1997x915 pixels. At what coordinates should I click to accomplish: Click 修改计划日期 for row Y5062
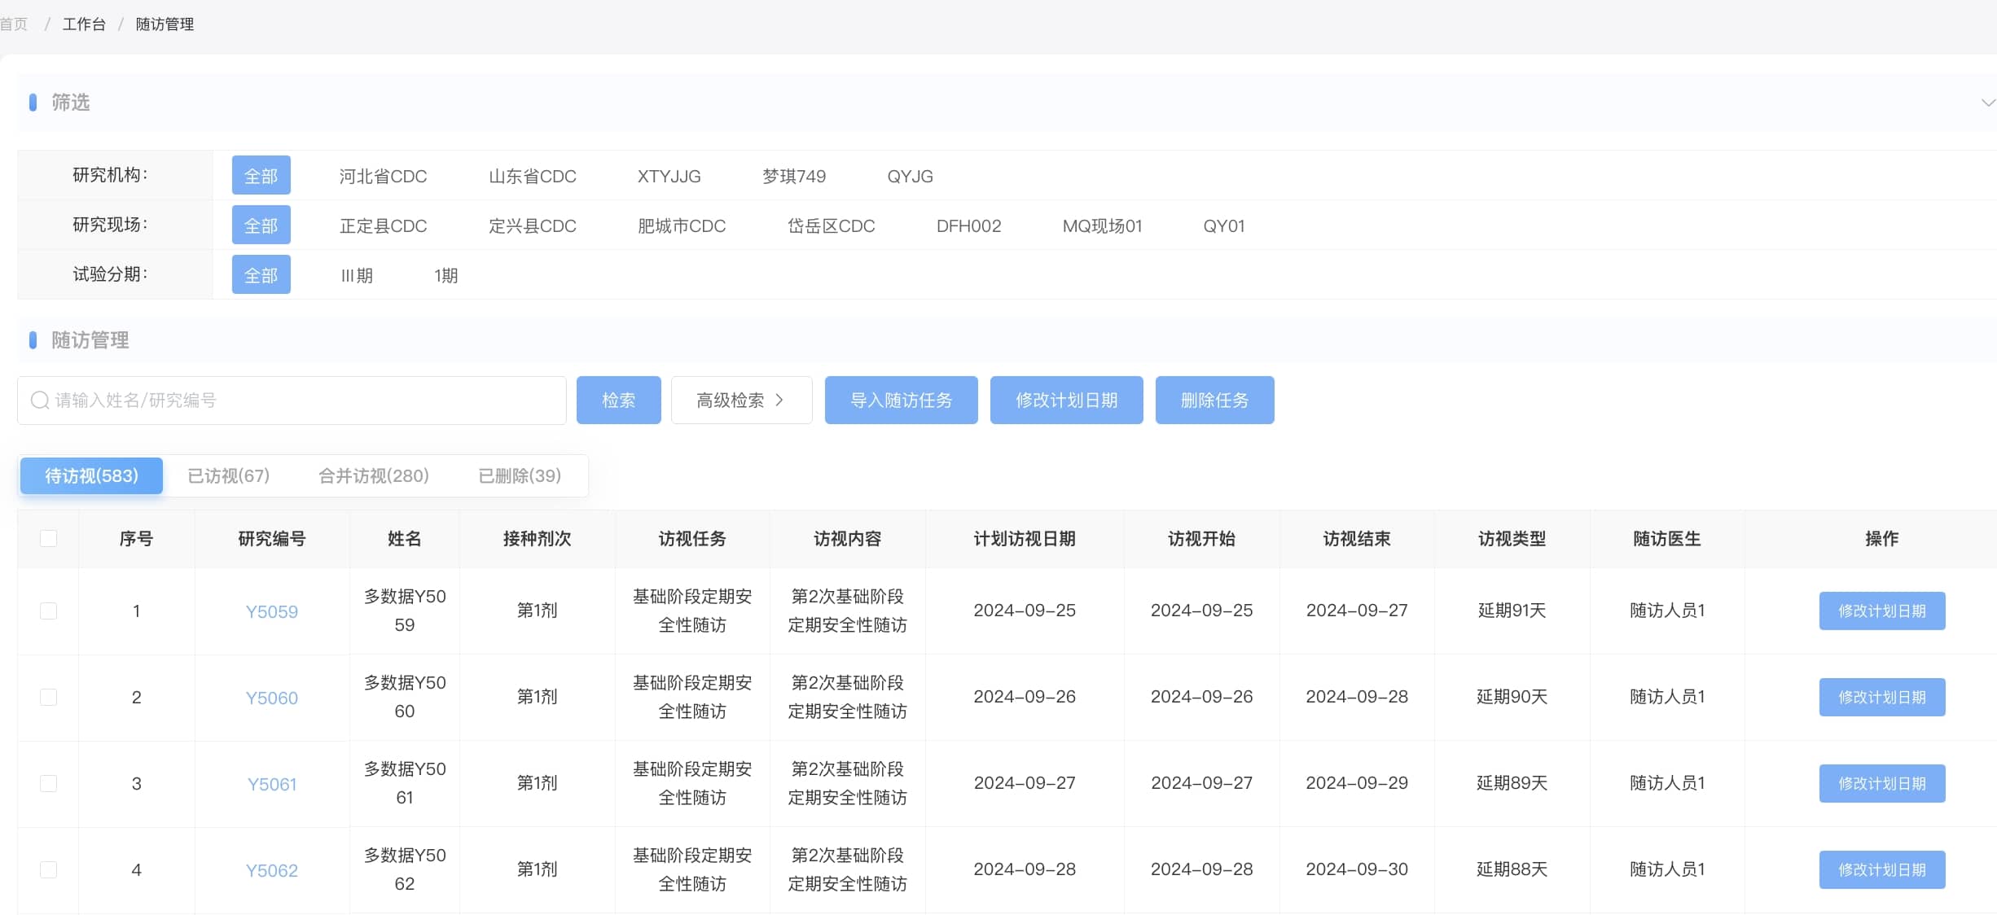(x=1882, y=869)
